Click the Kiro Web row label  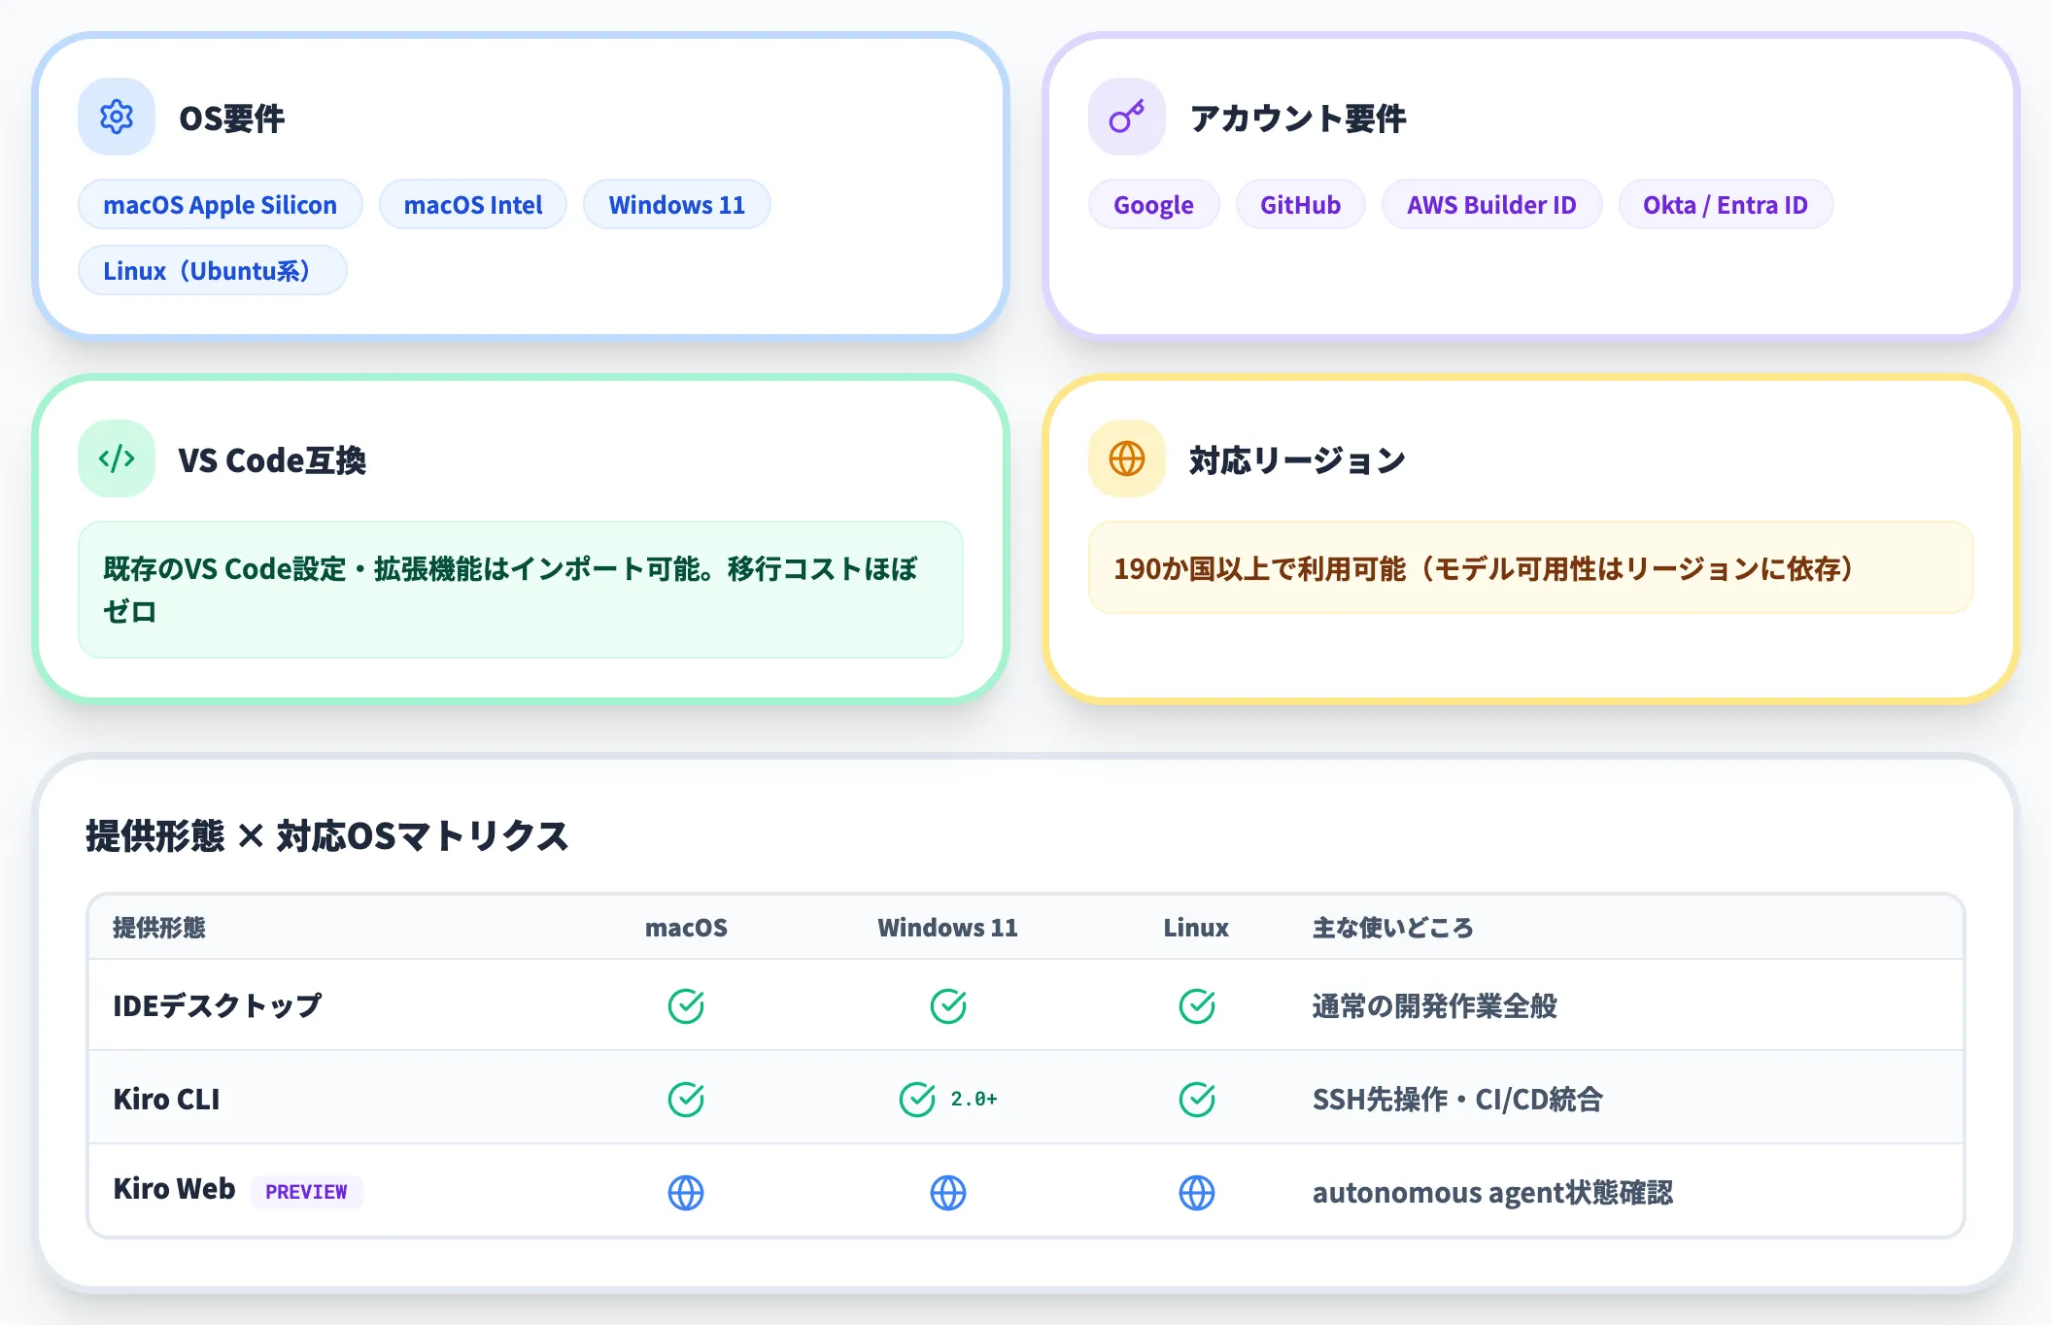pos(175,1189)
